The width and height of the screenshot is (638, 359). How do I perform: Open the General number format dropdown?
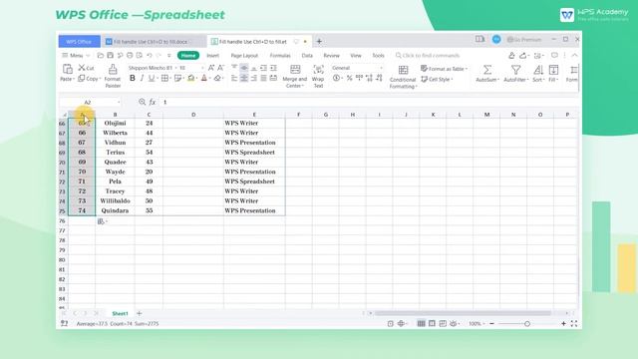point(357,68)
